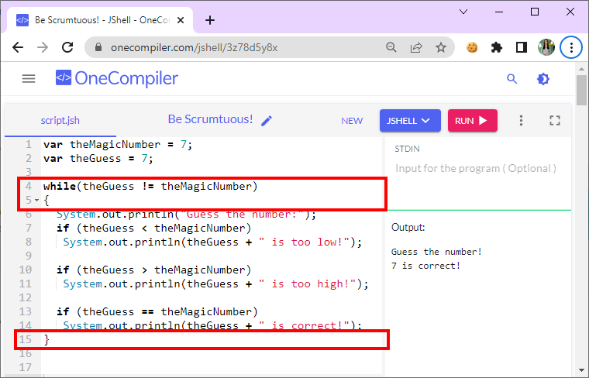The width and height of the screenshot is (589, 378).
Task: Expand the tab search chevron
Action: (464, 12)
